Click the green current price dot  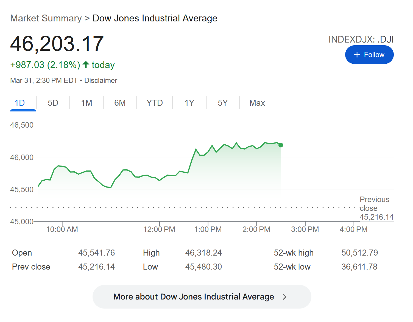pyautogui.click(x=281, y=145)
